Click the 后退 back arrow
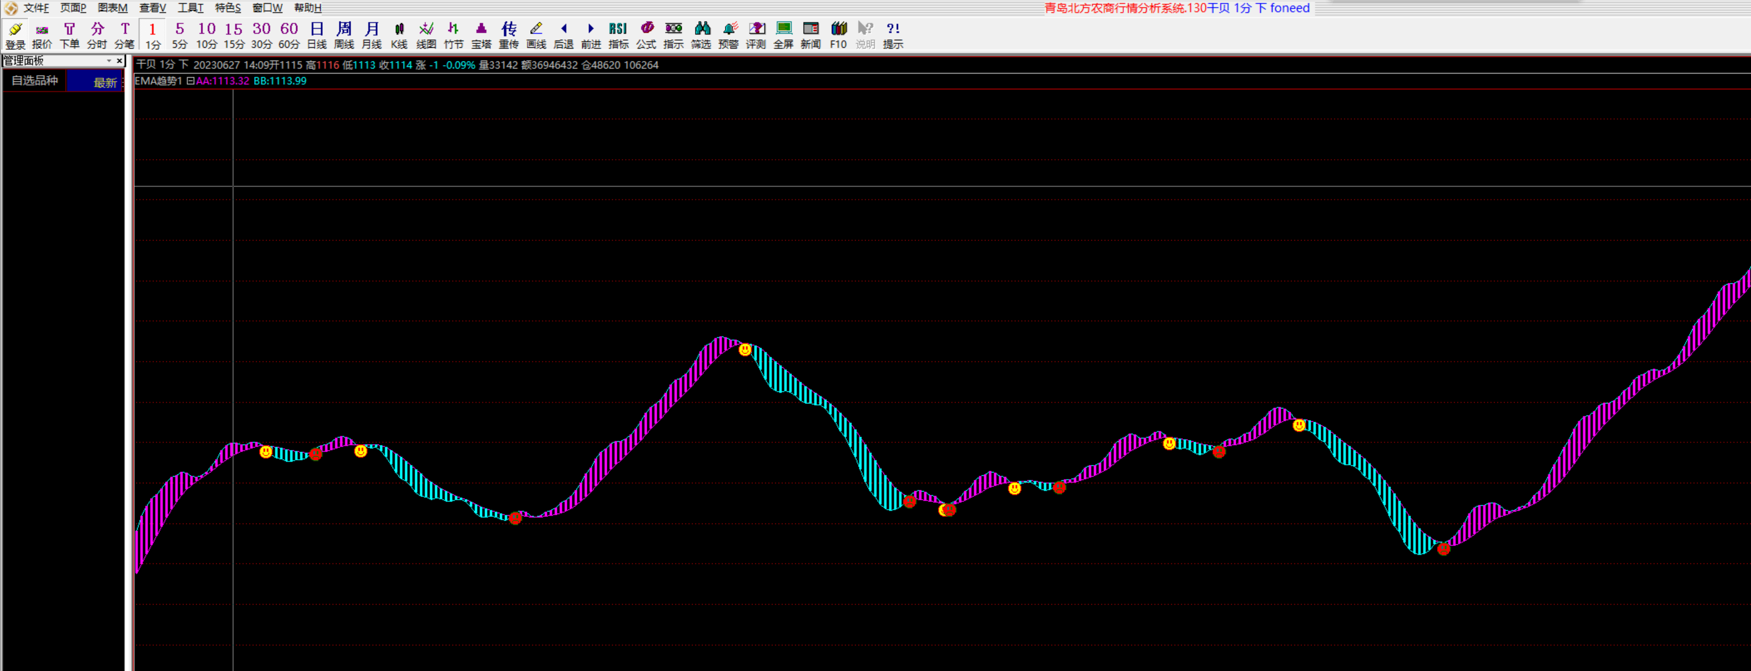Viewport: 1751px width, 671px height. point(564,35)
